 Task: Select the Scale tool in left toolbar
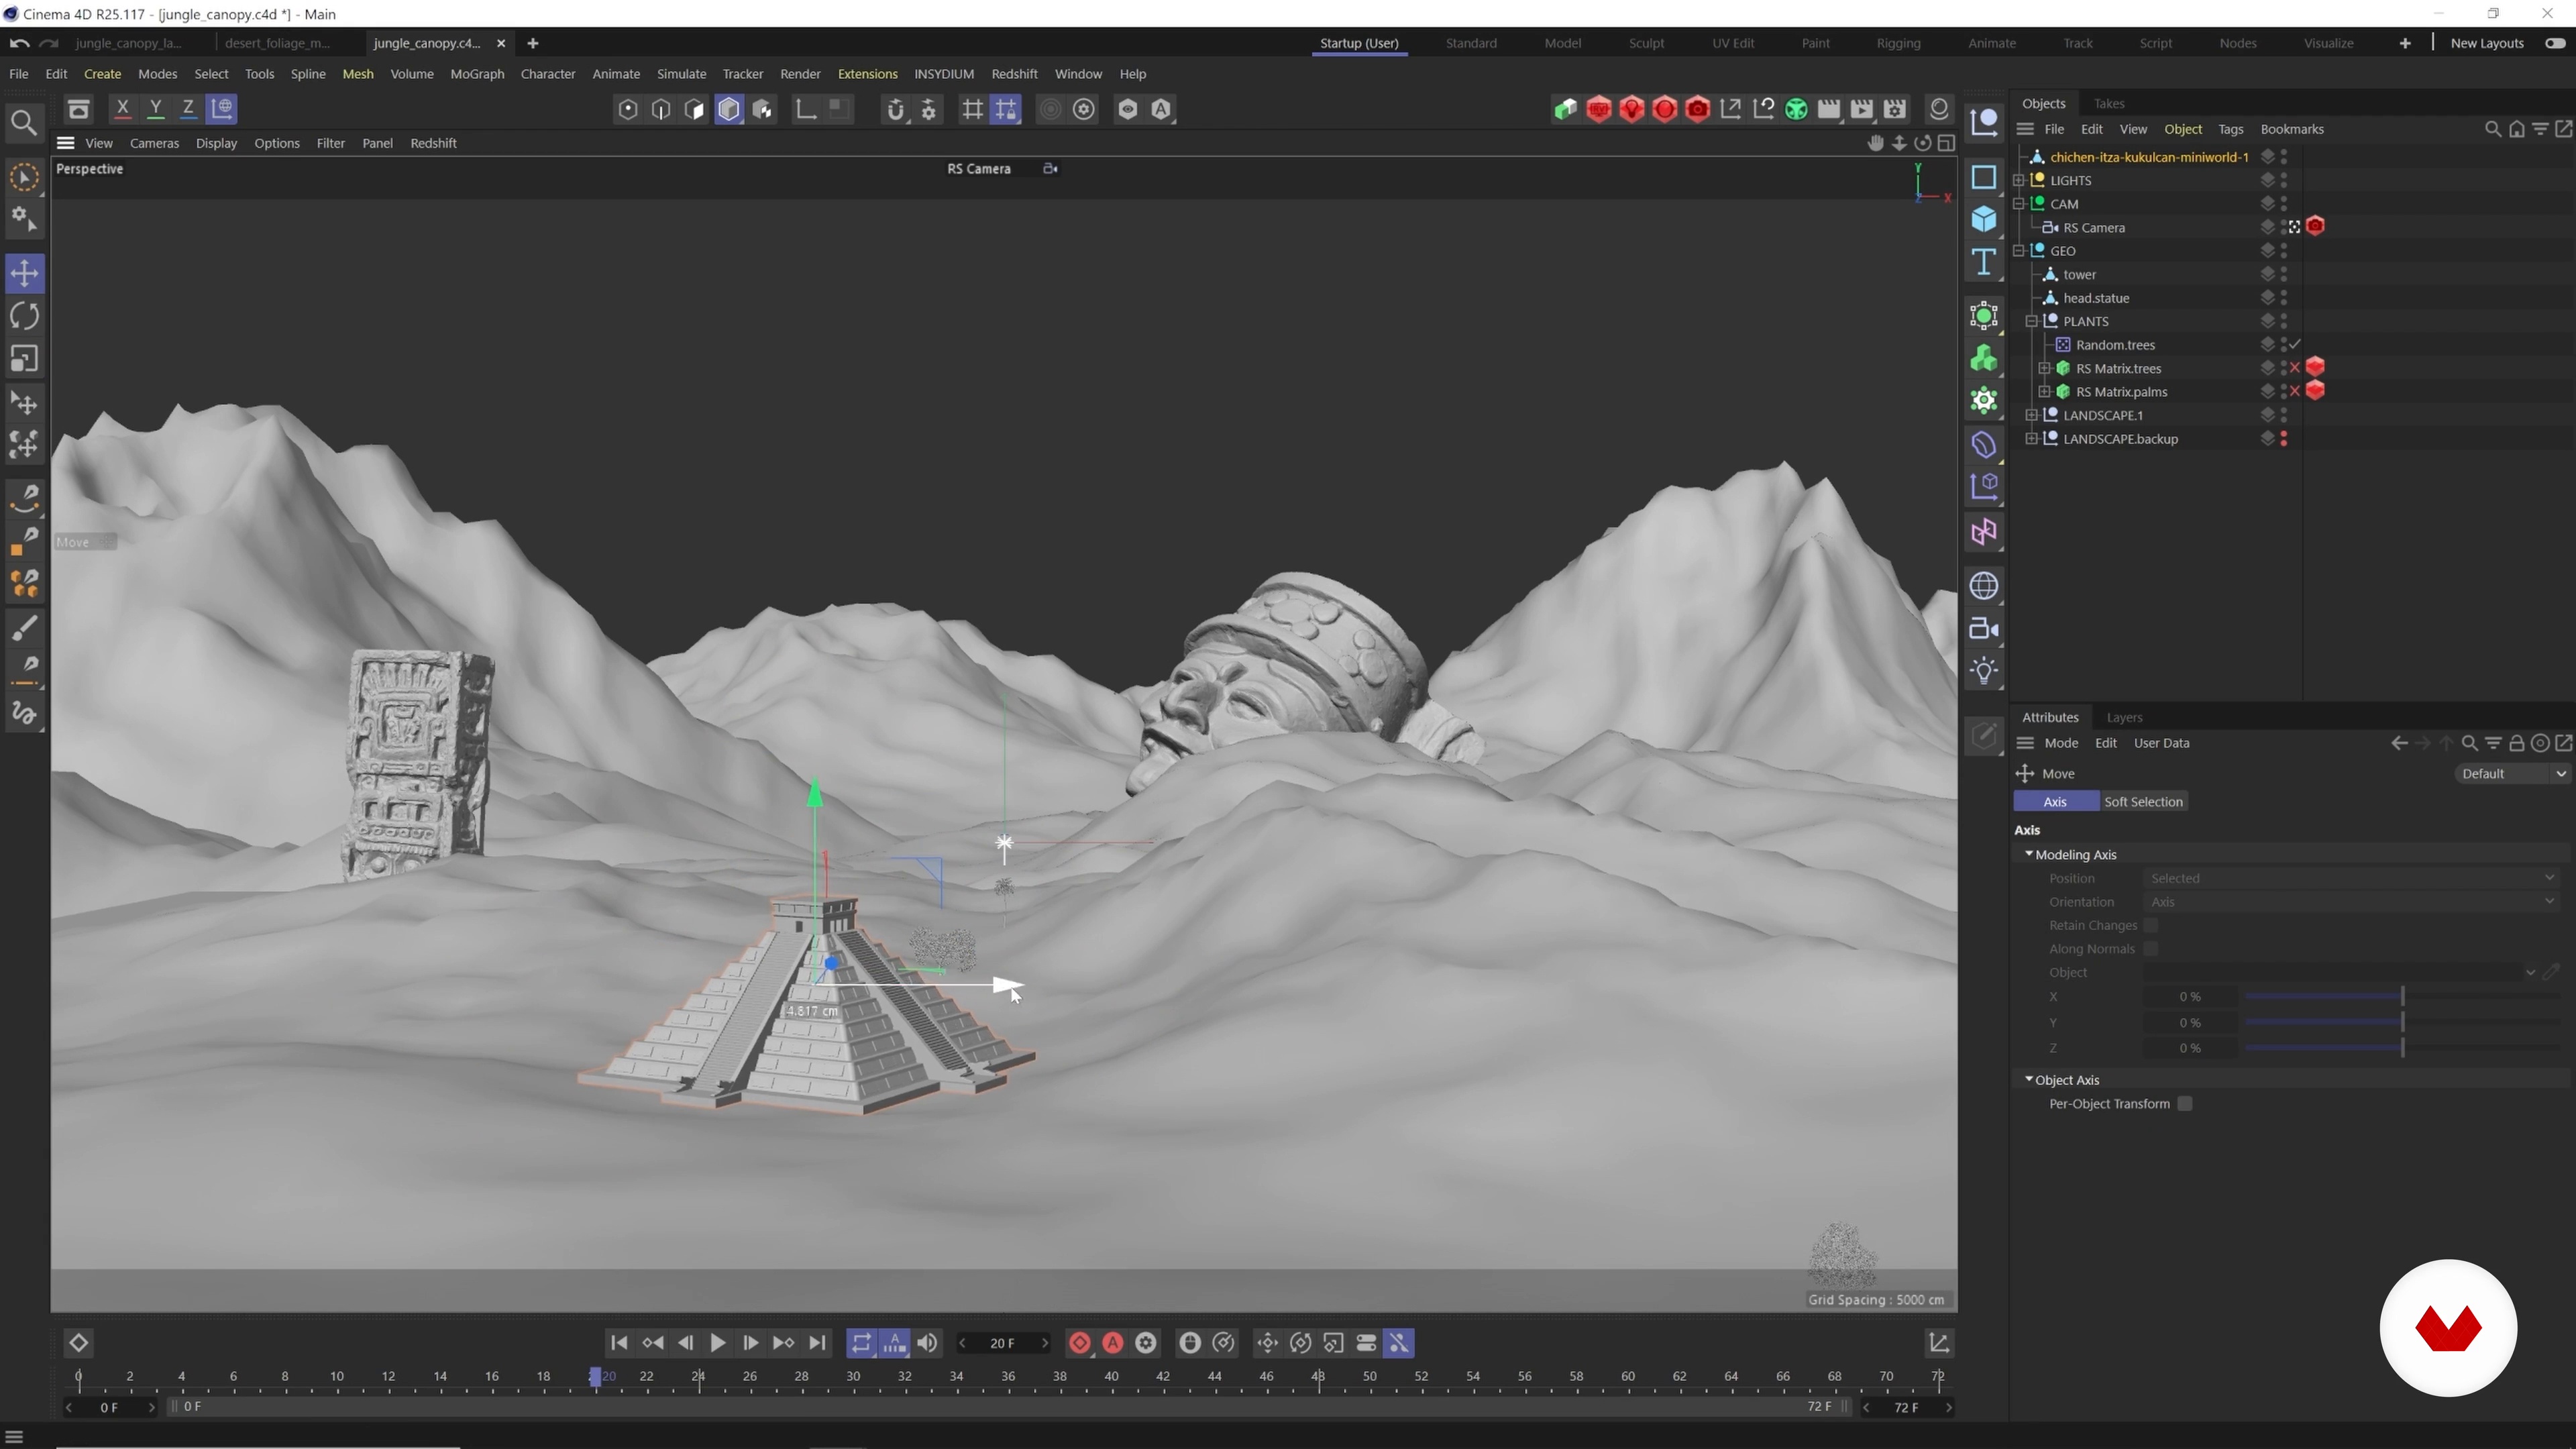pos(24,359)
